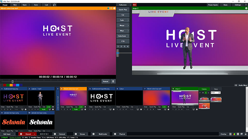Click the Restart button under preview

coord(105,81)
